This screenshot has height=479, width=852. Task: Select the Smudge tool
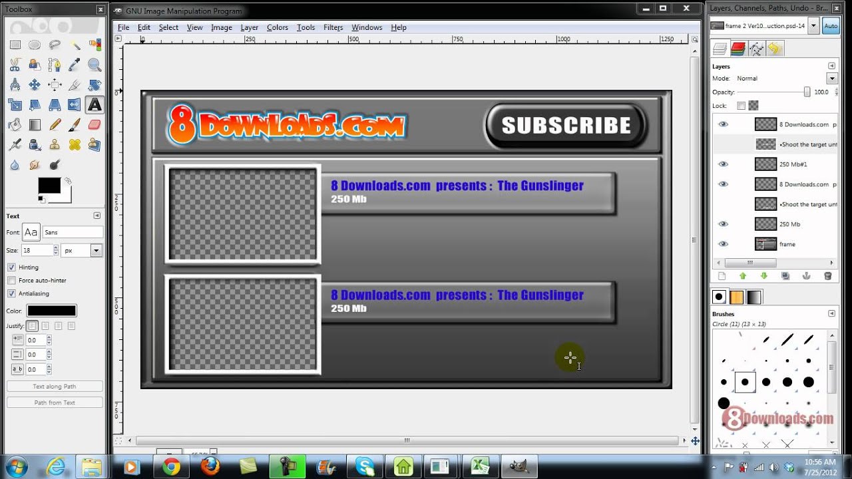click(35, 165)
